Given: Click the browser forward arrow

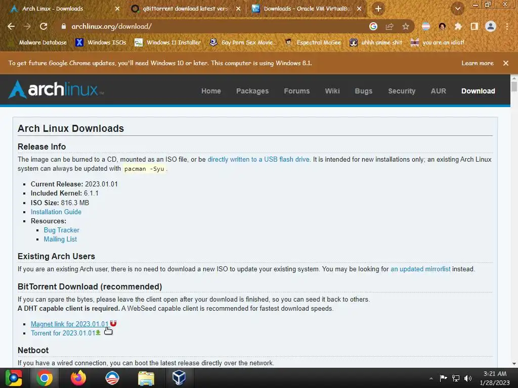Looking at the screenshot, I should coord(27,26).
